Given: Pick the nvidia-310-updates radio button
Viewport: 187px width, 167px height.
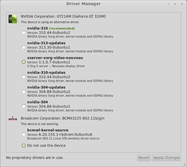Looking at the screenshot, I should tap(24, 77).
